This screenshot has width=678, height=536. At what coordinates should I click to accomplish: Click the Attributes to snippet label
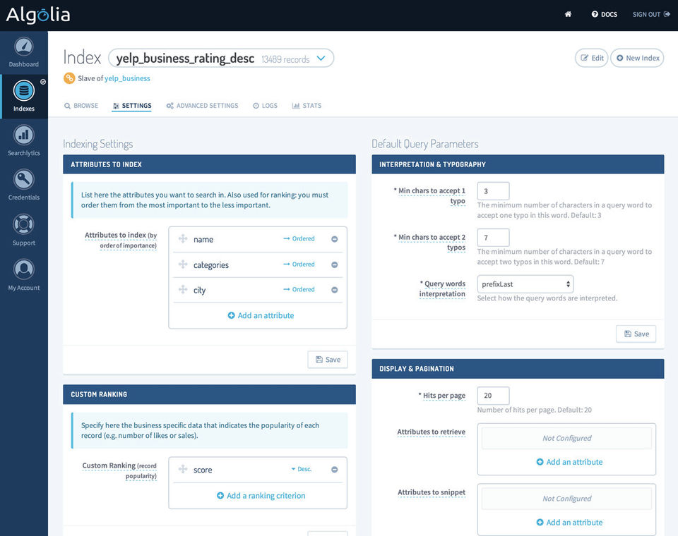tap(432, 492)
